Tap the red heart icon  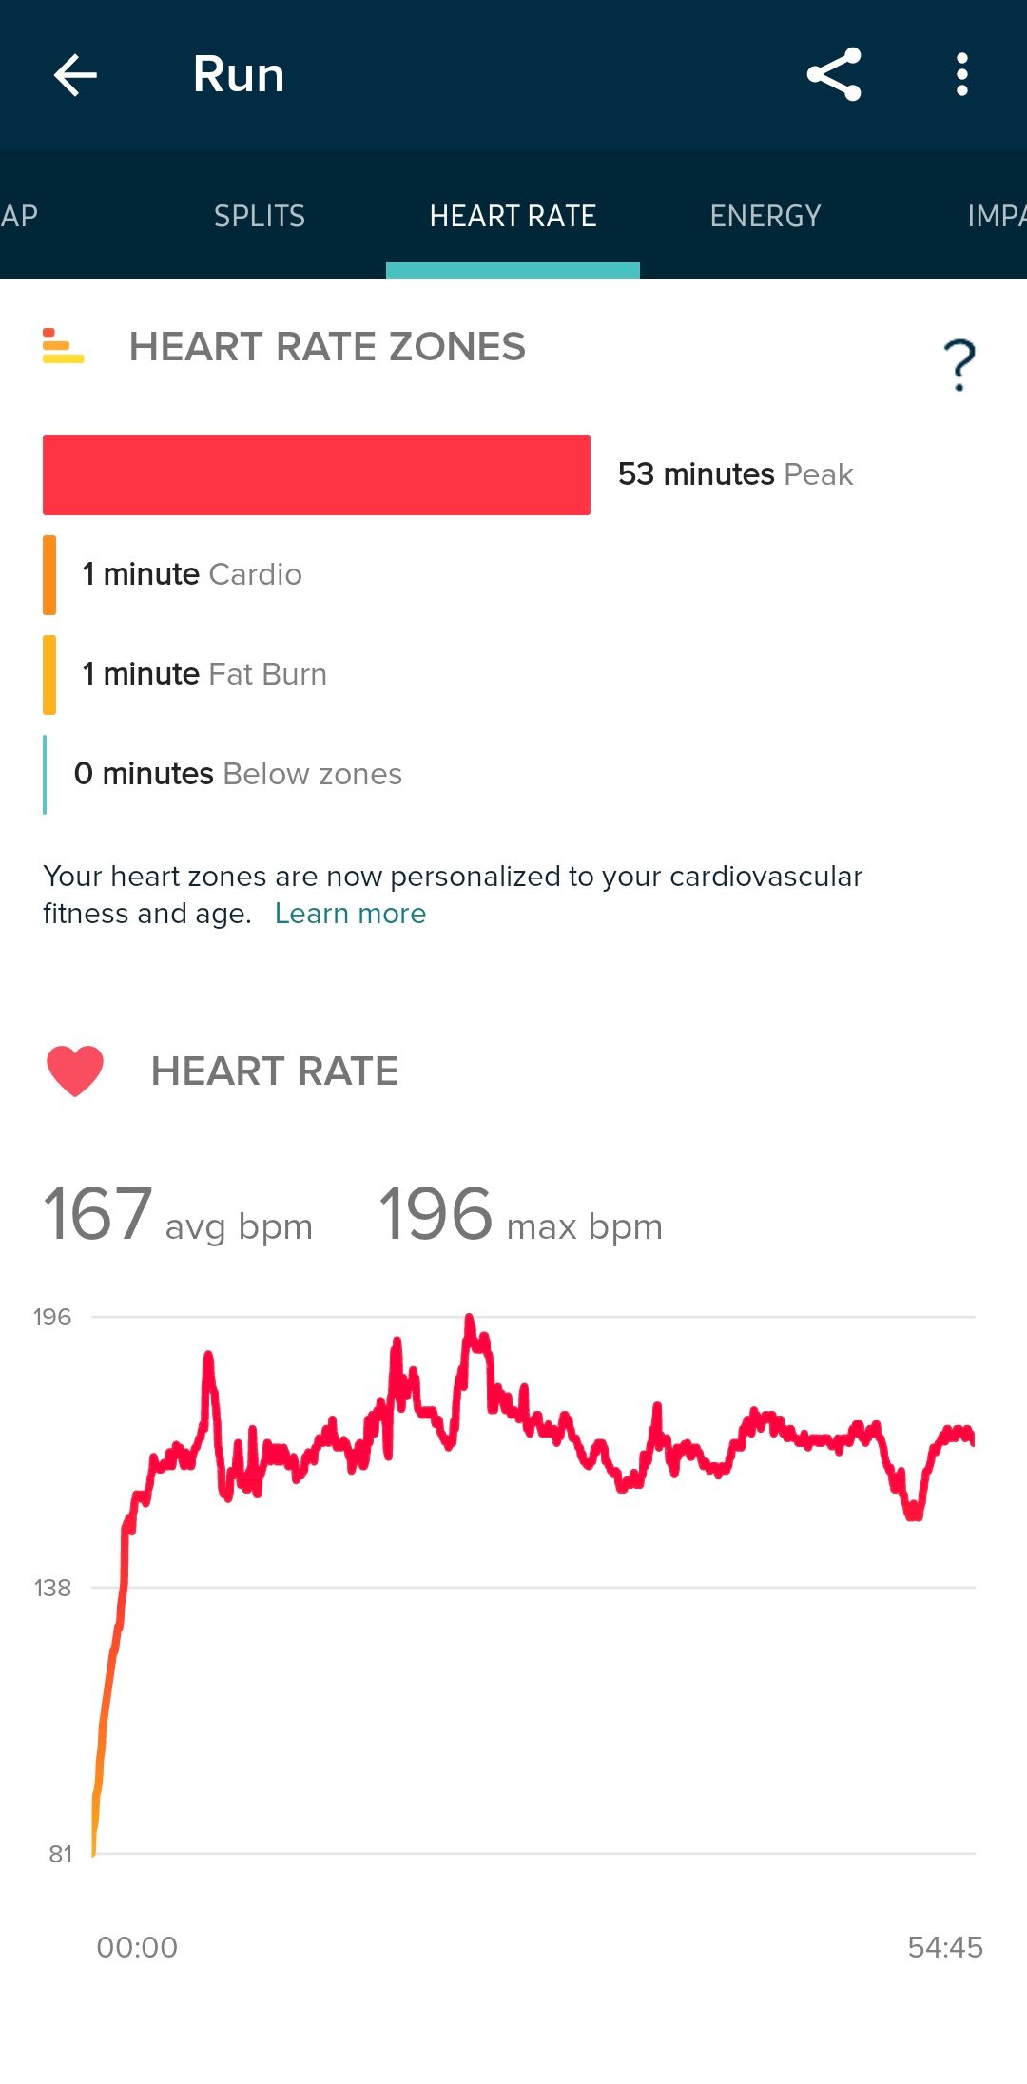click(75, 1071)
